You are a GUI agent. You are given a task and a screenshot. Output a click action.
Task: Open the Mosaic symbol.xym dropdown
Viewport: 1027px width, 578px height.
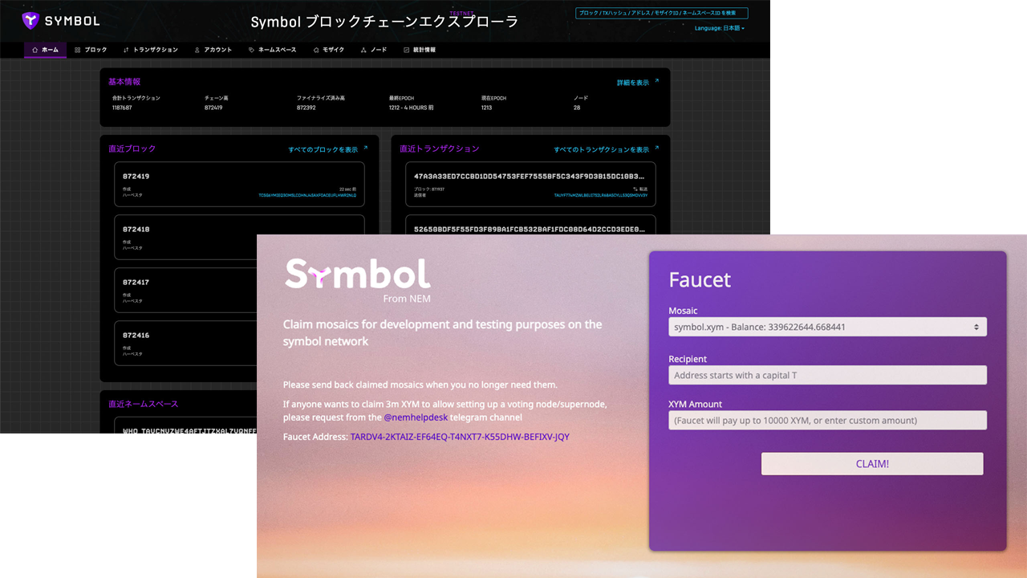(x=827, y=327)
